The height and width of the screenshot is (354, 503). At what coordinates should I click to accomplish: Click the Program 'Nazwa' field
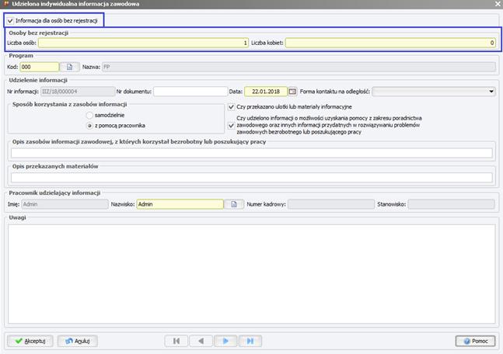click(x=299, y=67)
